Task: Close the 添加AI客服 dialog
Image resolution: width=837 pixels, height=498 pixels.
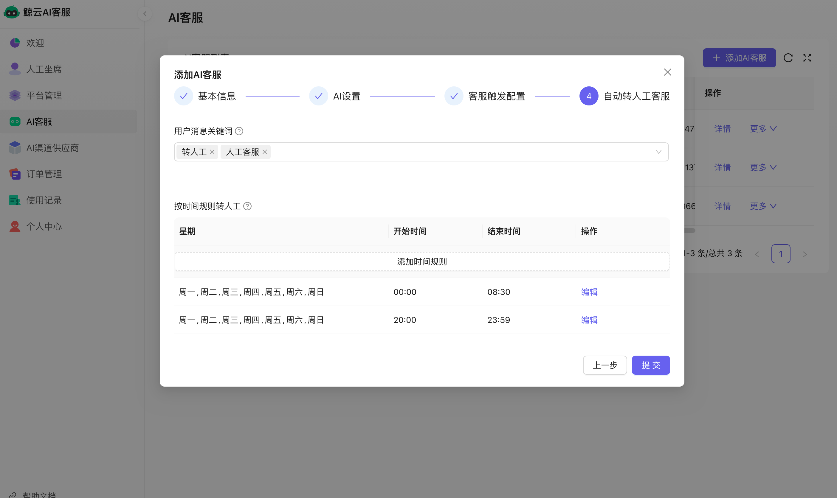Action: [x=667, y=72]
